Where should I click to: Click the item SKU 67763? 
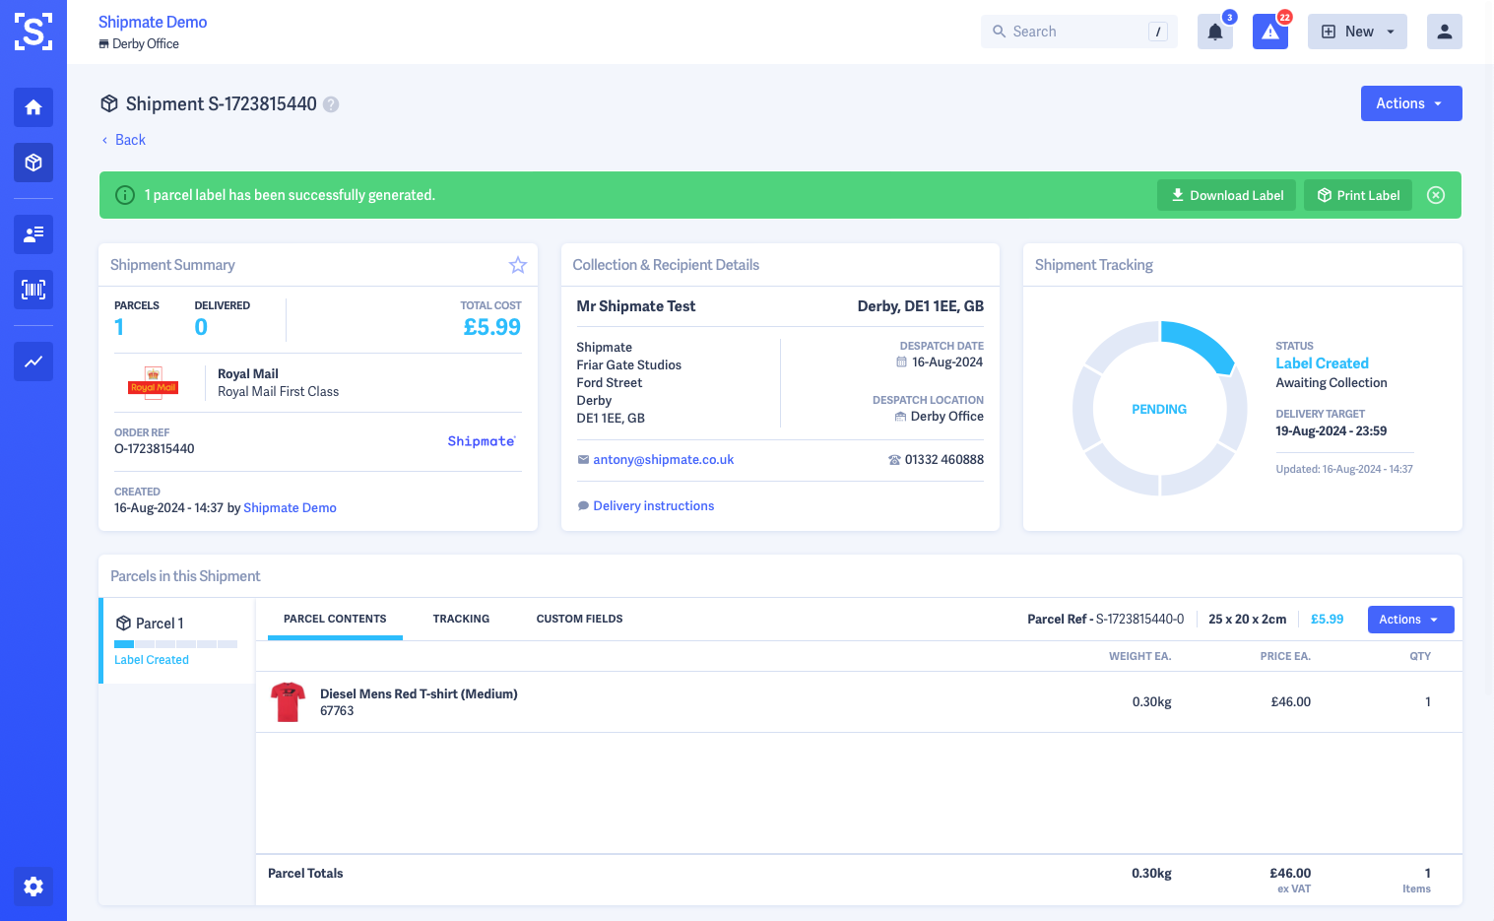click(x=337, y=711)
